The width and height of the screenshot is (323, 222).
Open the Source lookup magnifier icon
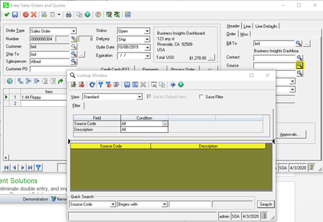299,65
